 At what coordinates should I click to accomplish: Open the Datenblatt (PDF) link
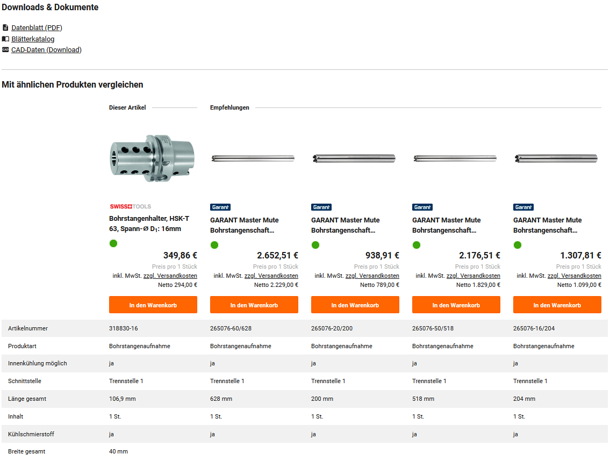[37, 27]
